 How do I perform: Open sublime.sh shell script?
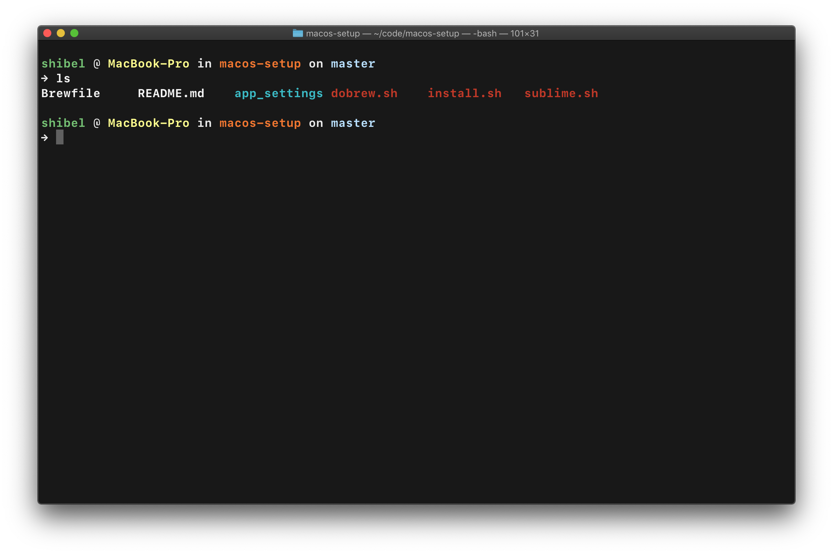[560, 93]
